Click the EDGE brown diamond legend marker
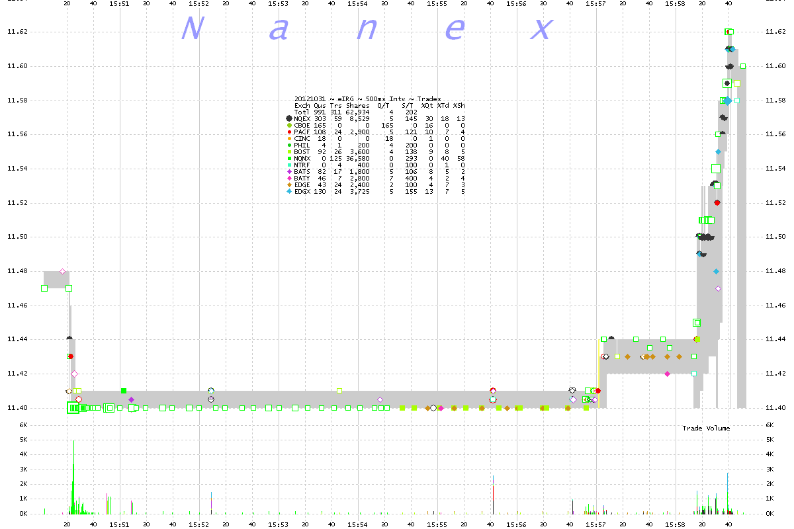This screenshot has width=794, height=529. [x=289, y=184]
